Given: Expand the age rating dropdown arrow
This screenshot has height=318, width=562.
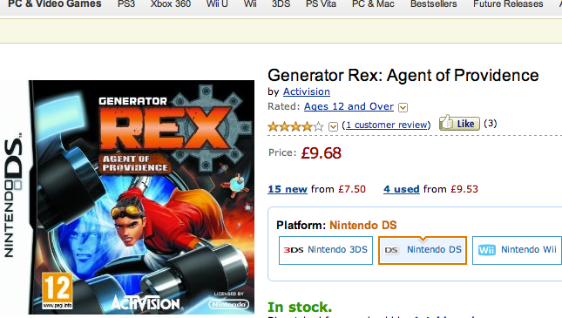Looking at the screenshot, I should 403,107.
